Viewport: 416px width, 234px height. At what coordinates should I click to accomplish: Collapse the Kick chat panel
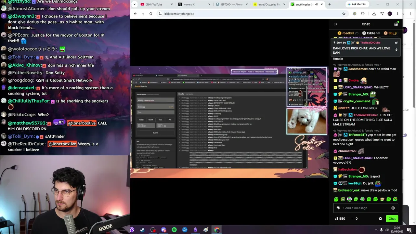[335, 24]
